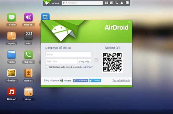Click the QR code image
173x114 pixels.
(x=112, y=62)
